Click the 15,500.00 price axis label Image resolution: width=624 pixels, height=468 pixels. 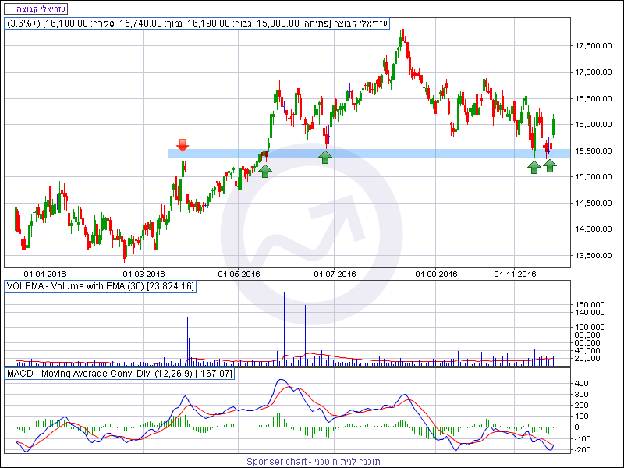pyautogui.click(x=593, y=151)
